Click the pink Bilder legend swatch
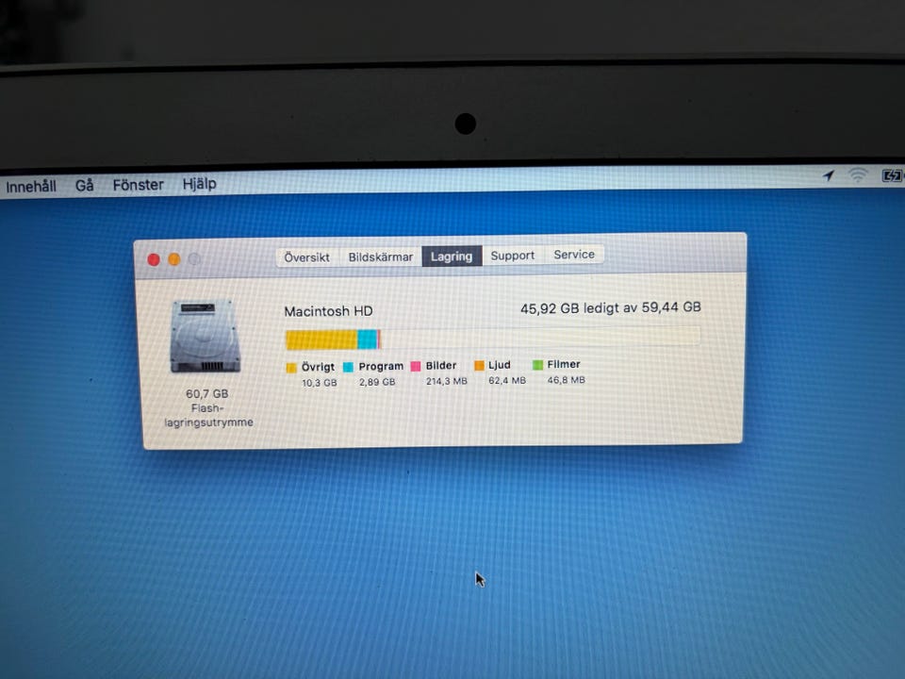 tap(416, 366)
